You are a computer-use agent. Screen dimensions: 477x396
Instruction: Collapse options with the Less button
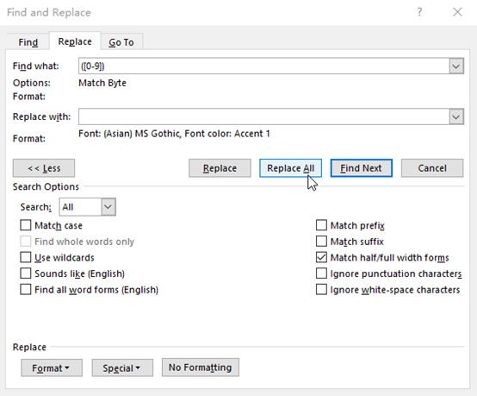click(x=44, y=168)
